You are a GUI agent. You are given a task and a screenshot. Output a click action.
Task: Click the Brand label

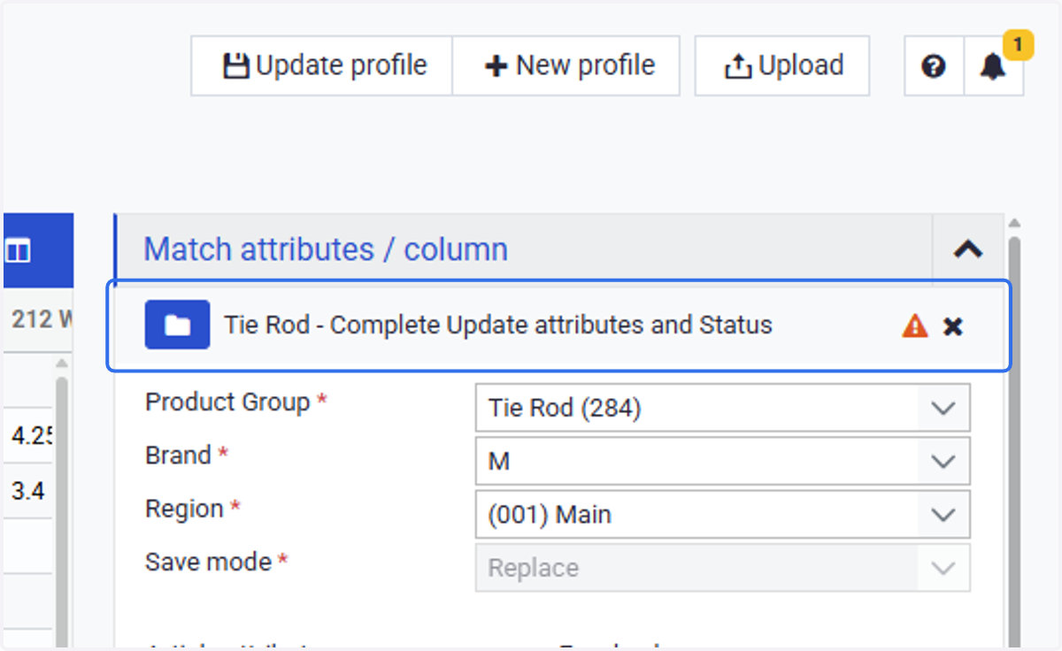point(178,456)
